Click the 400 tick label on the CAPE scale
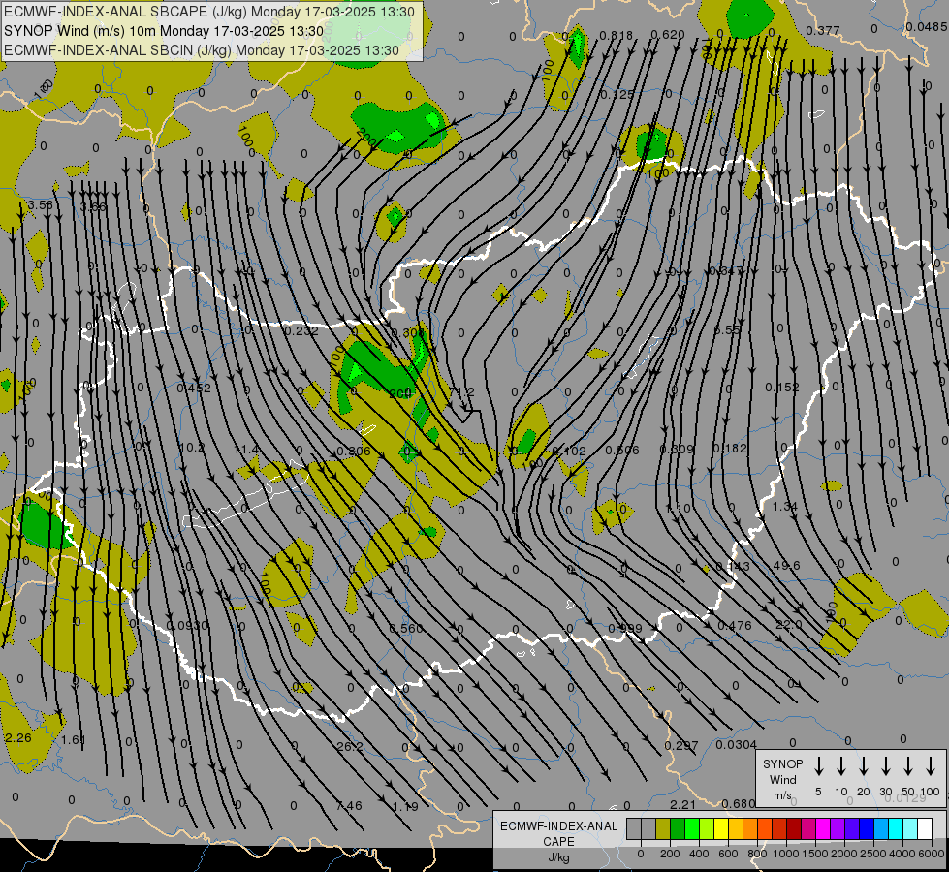 click(699, 854)
